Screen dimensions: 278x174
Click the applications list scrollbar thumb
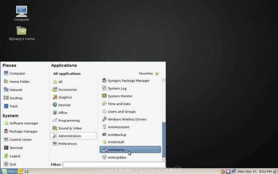coord(164,140)
